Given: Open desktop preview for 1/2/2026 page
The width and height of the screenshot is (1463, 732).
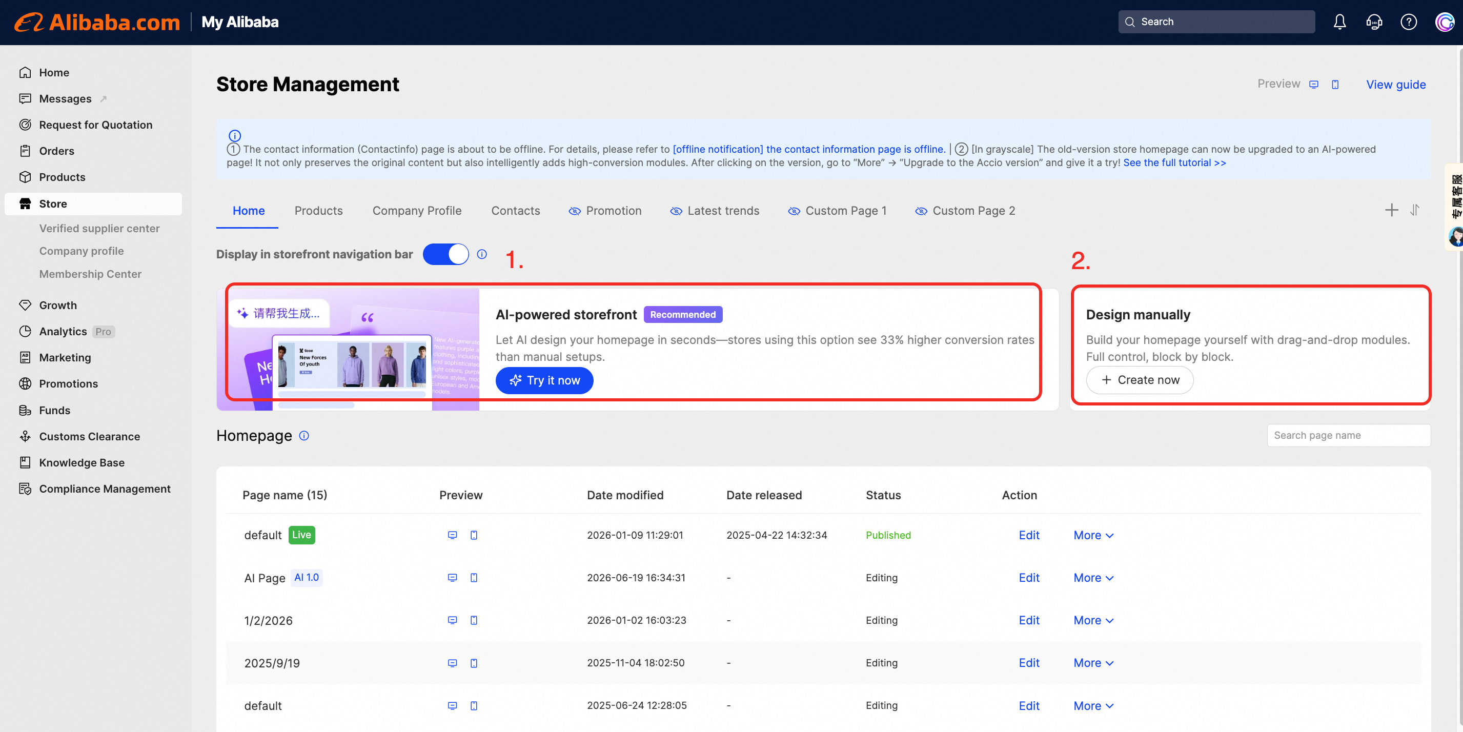Looking at the screenshot, I should click(452, 620).
